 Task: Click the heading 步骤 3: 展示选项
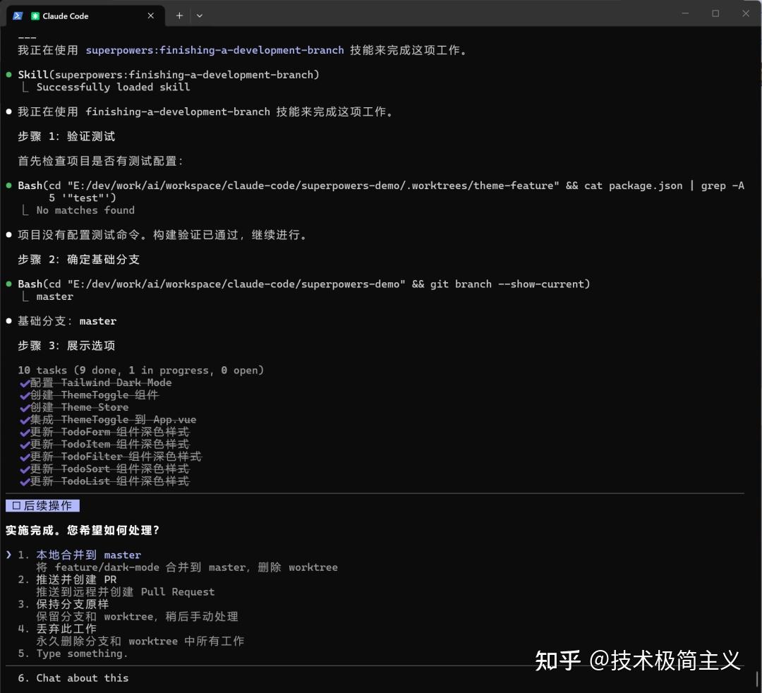tap(66, 346)
